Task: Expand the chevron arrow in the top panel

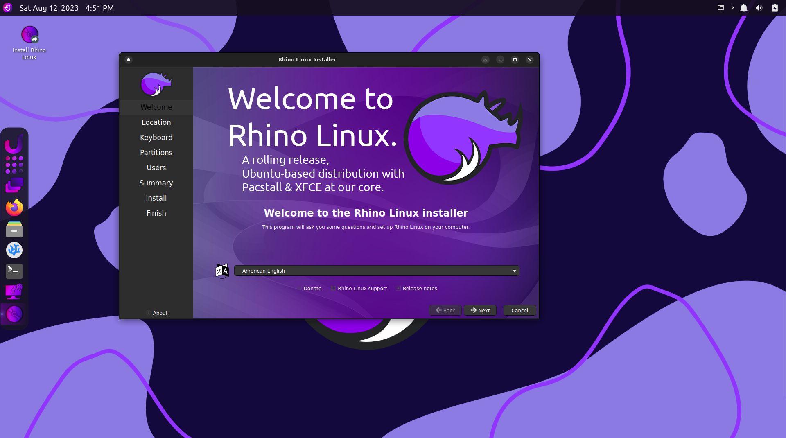Action: [732, 8]
